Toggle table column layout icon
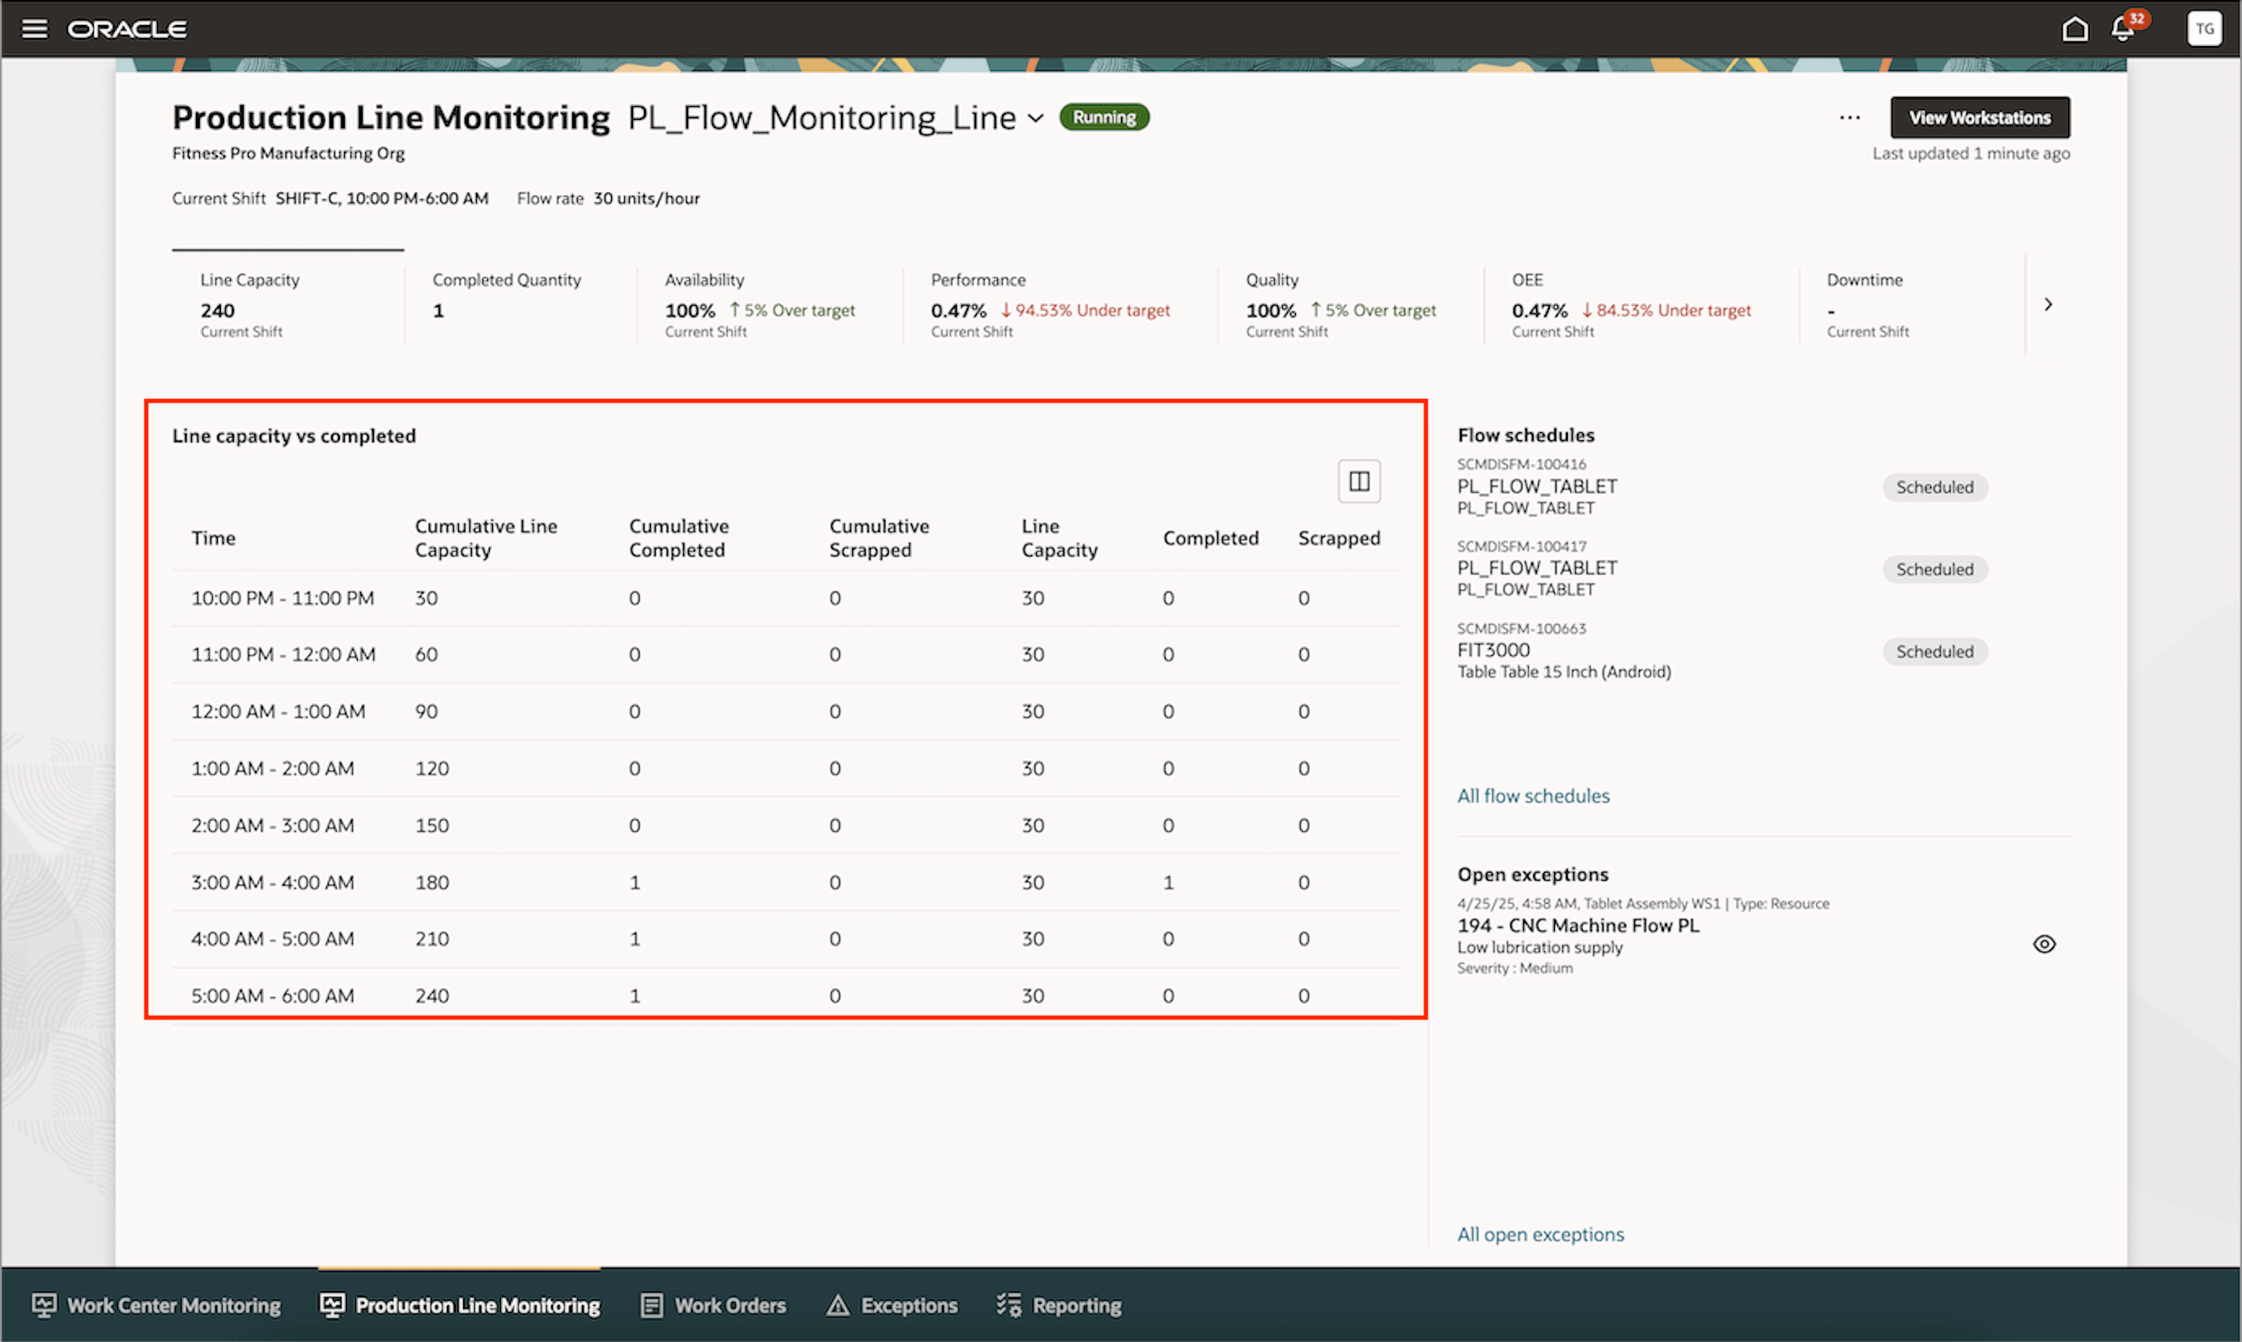The height and width of the screenshot is (1342, 2242). 1359,481
